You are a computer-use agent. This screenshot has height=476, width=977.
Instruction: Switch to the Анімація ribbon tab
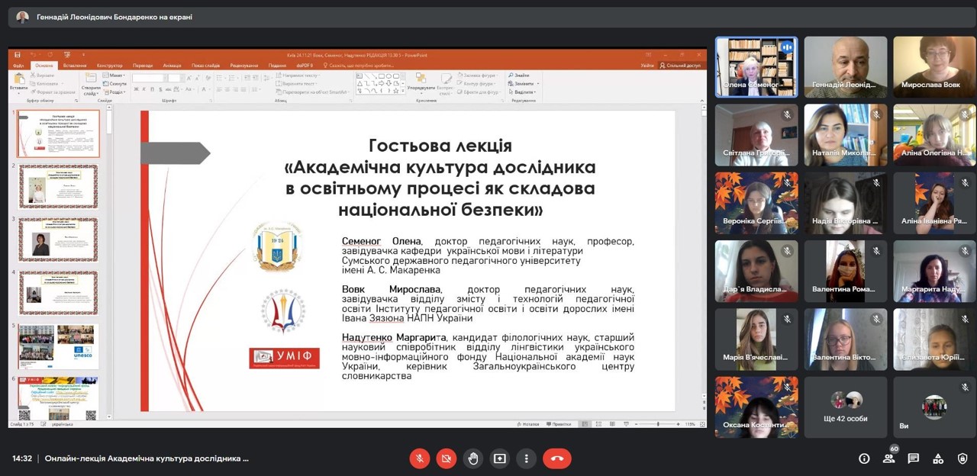[172, 66]
